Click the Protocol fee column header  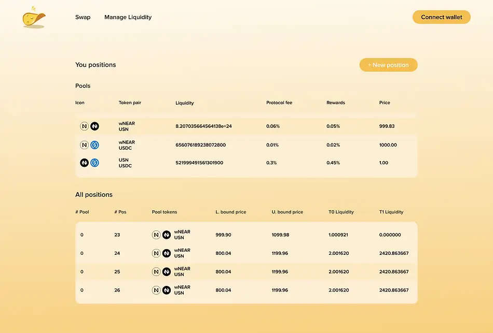[279, 103]
